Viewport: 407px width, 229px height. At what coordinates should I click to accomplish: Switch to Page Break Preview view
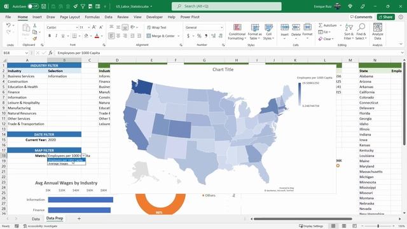point(355,226)
